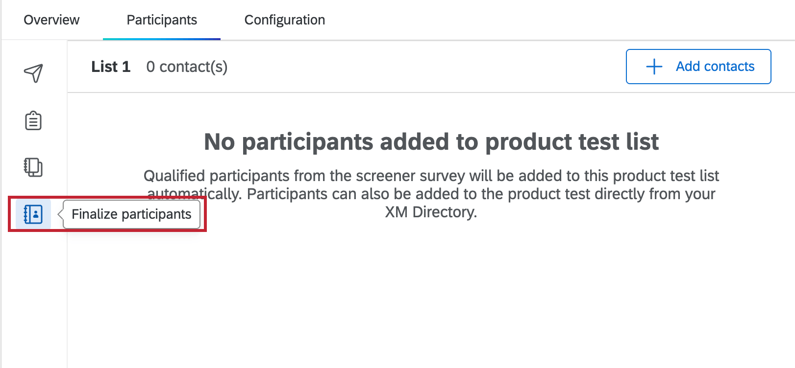The width and height of the screenshot is (795, 368).
Task: Click the 0 contact(s) counter text
Action: (187, 67)
